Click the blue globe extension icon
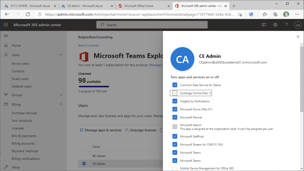The width and height of the screenshot is (304, 171). point(251,14)
